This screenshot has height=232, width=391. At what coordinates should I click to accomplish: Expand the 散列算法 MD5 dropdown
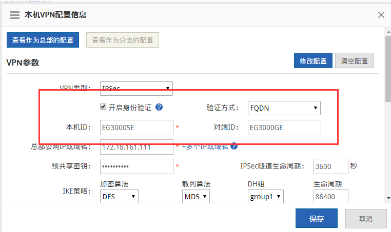[x=196, y=196]
